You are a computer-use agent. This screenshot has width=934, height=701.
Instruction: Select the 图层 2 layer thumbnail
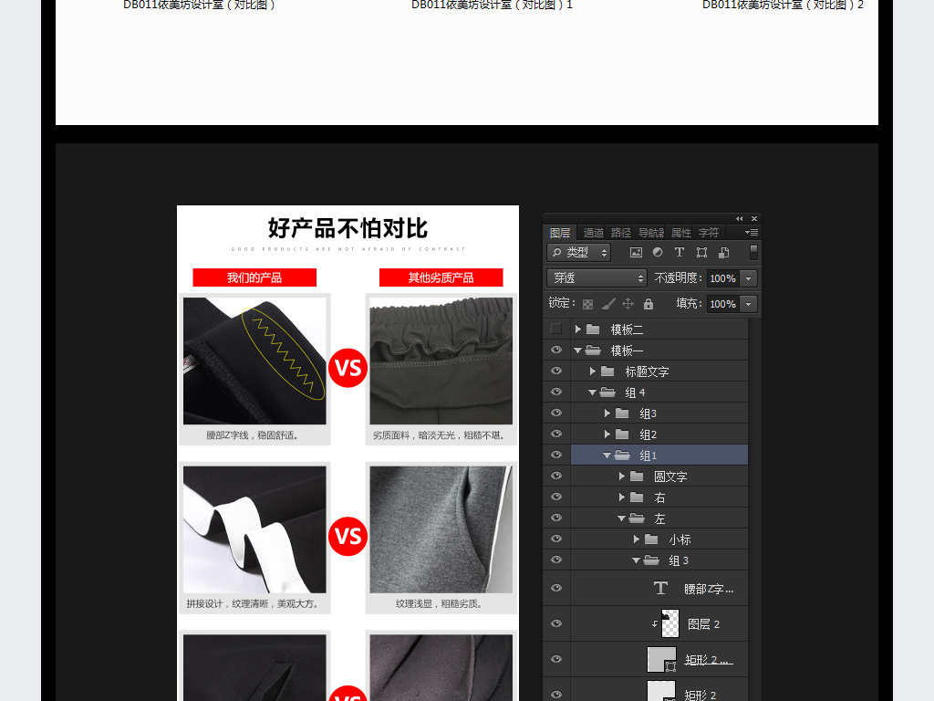point(669,624)
